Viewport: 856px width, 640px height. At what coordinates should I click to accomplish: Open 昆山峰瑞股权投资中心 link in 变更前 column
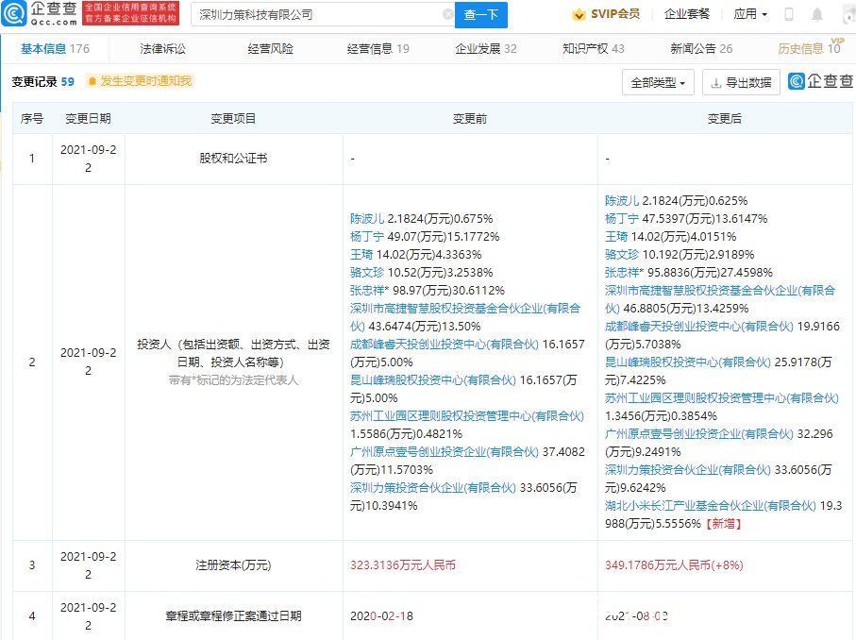(433, 380)
